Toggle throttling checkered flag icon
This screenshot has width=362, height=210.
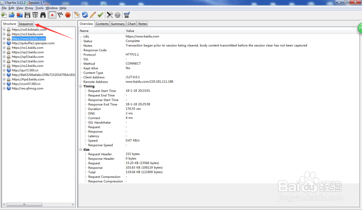coord(60,15)
